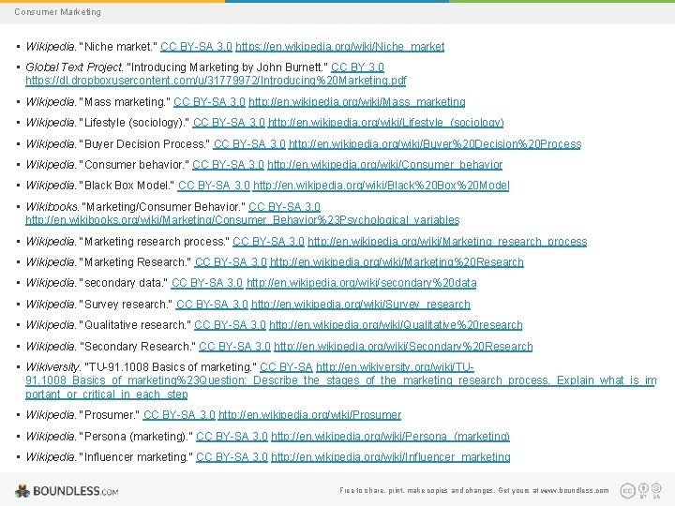Open the Influencer marketing Wikipedia URL
The image size is (675, 506).
coord(391,457)
